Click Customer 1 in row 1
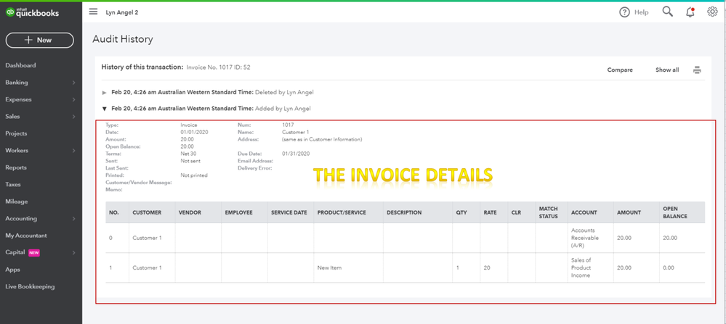726x324 pixels. [147, 267]
